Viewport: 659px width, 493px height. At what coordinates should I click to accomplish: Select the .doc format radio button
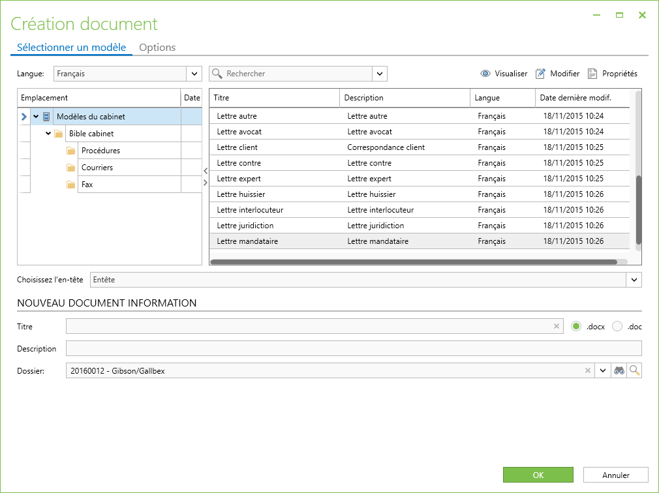[617, 327]
